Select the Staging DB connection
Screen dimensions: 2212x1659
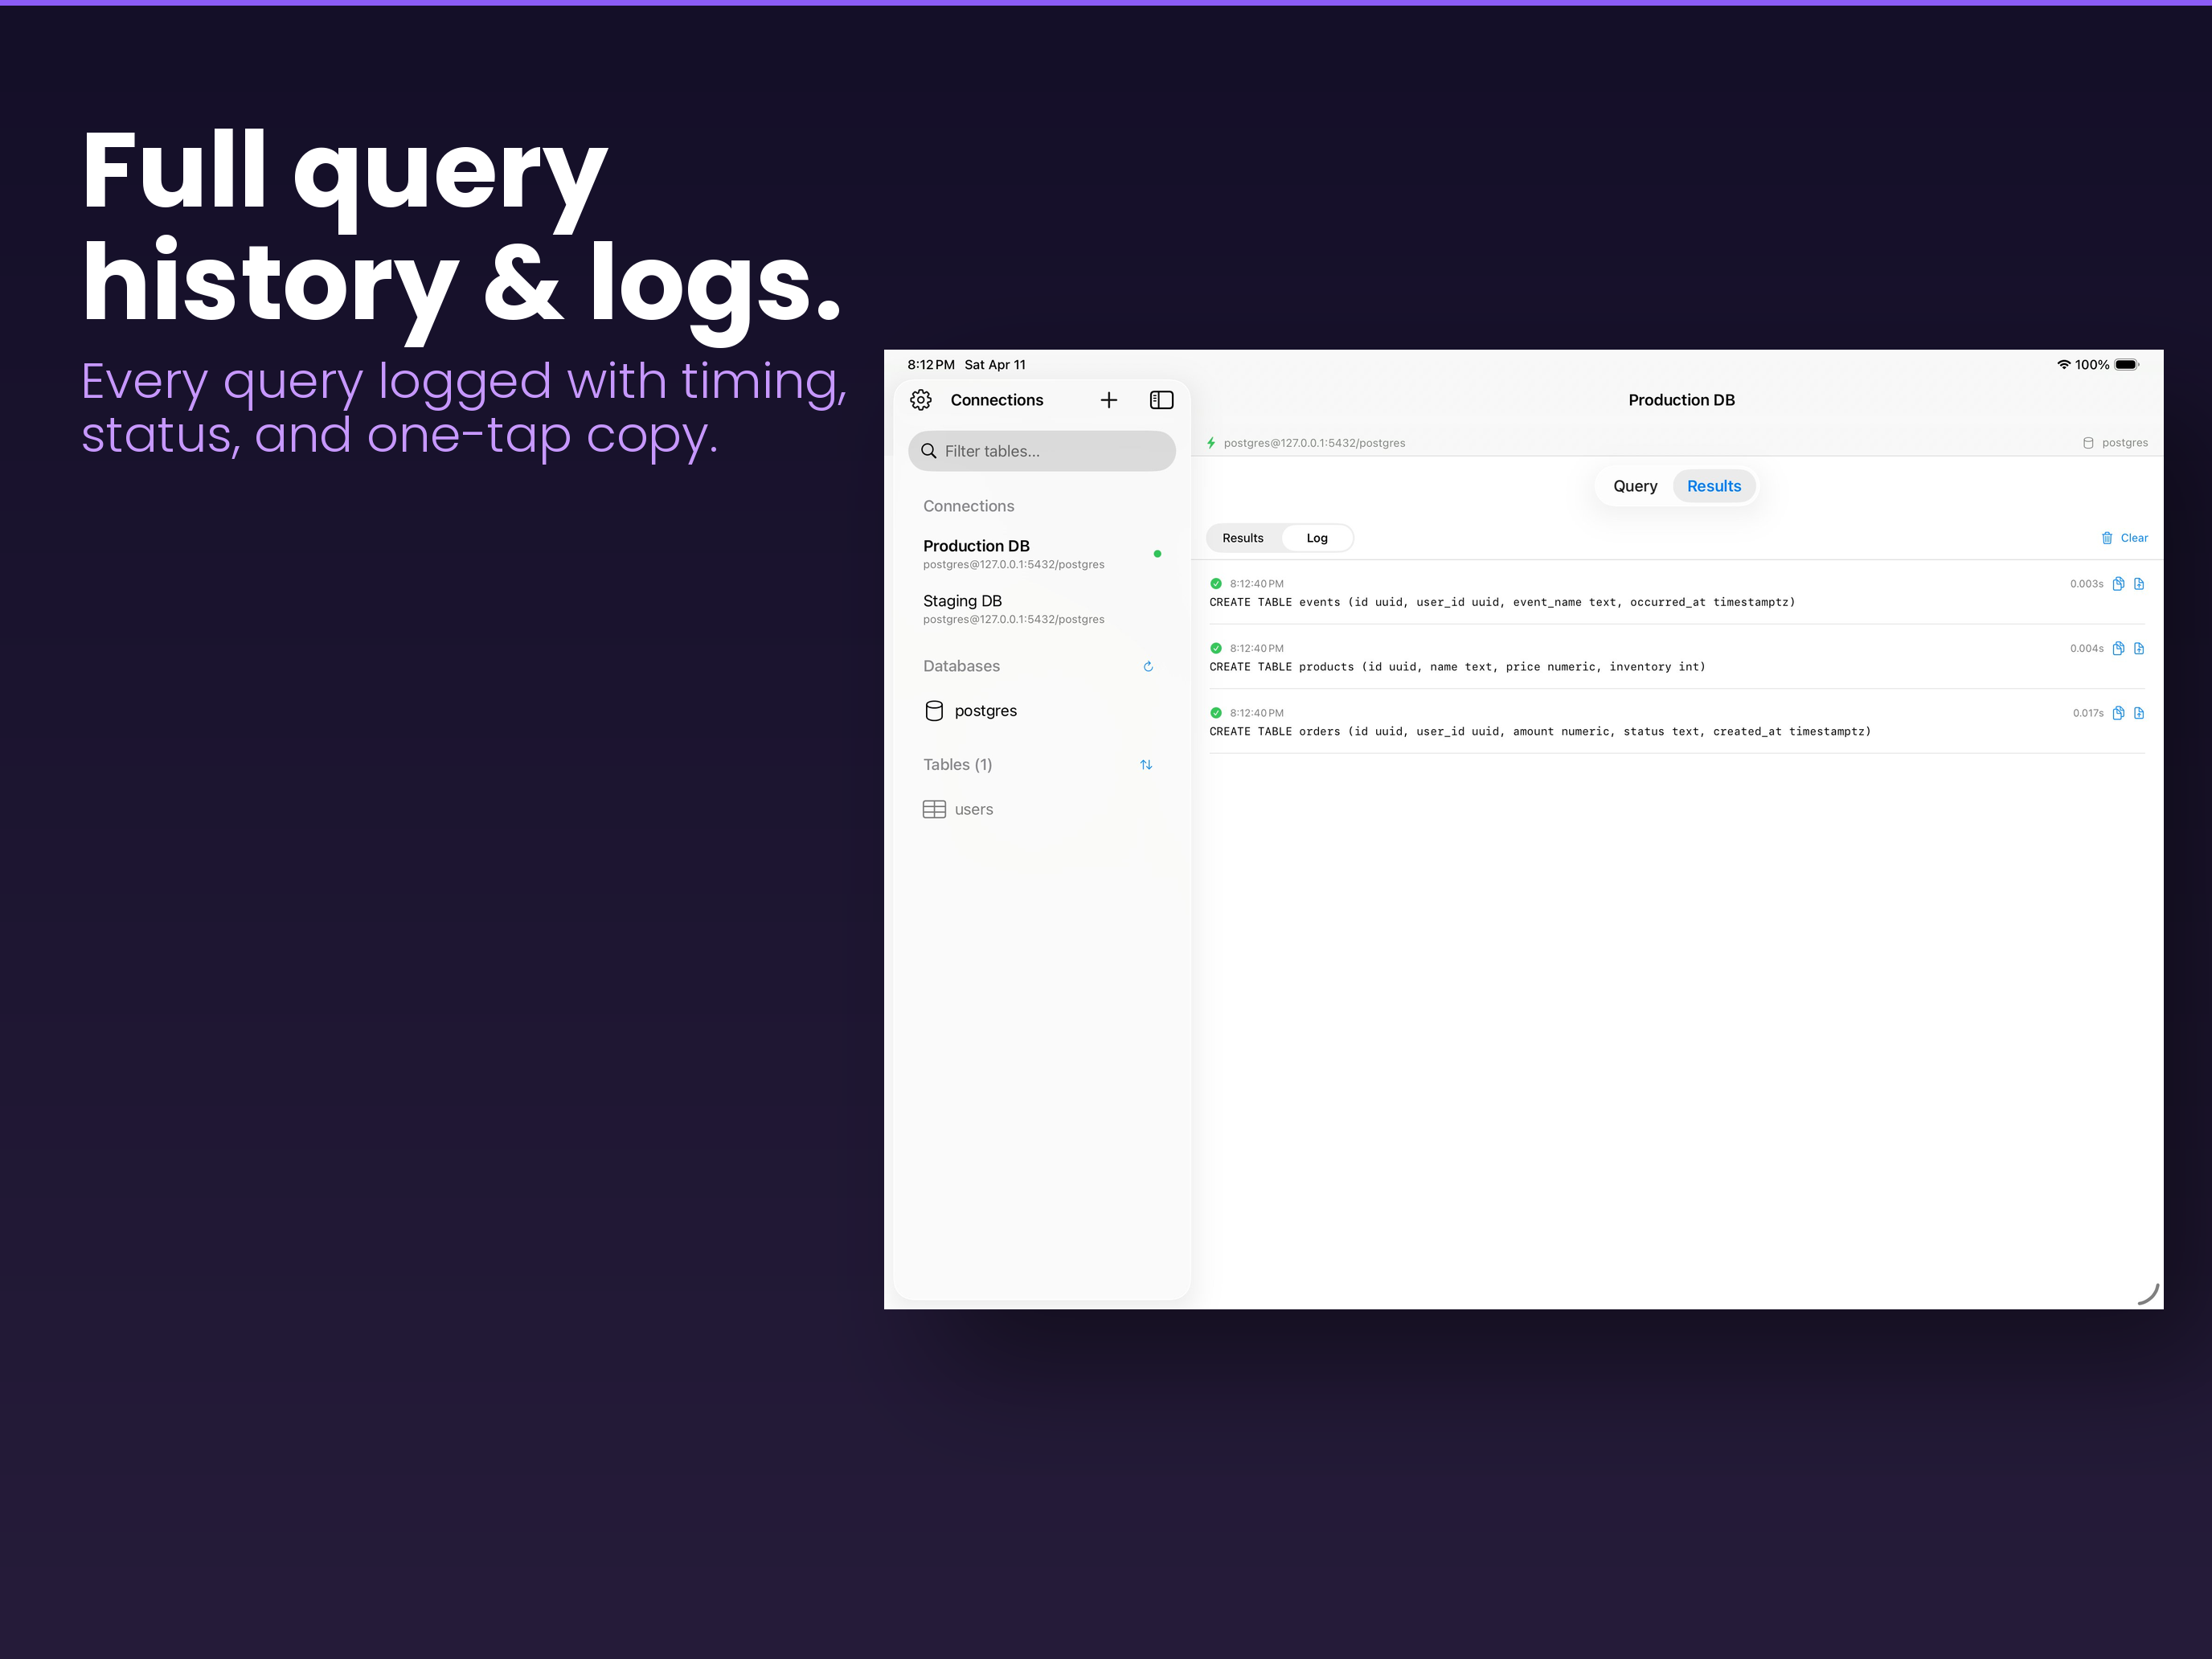(x=1042, y=609)
